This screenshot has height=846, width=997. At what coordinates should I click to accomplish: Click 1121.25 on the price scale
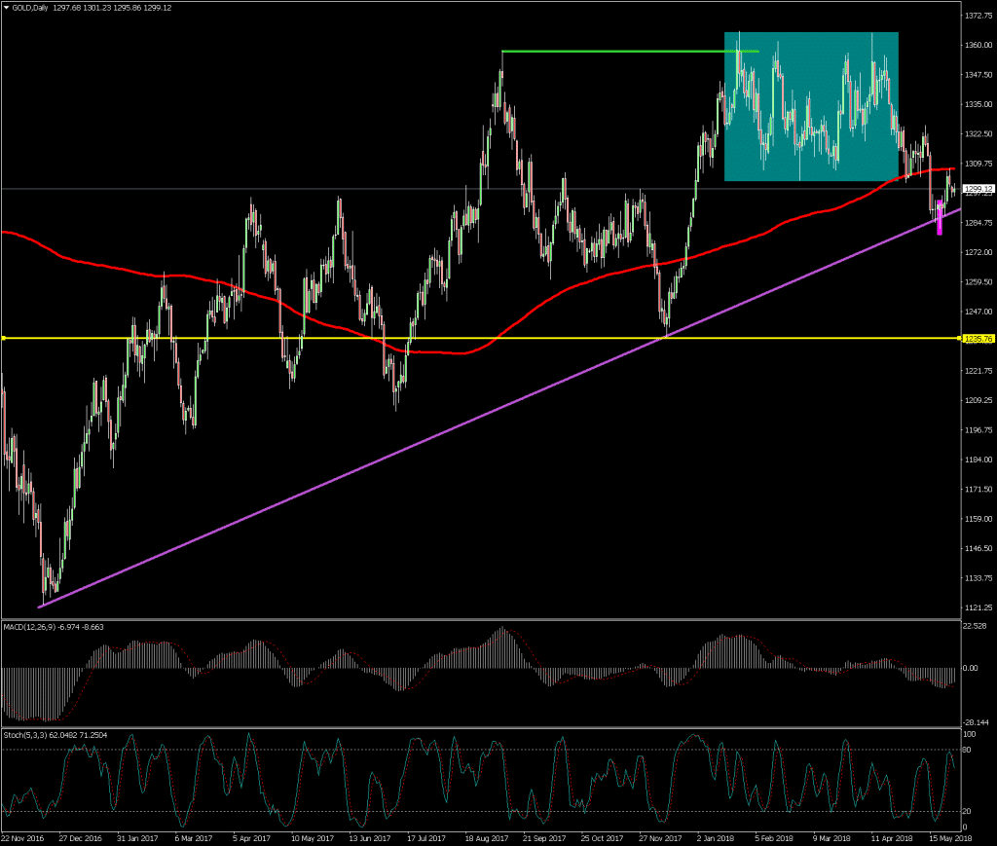(978, 608)
